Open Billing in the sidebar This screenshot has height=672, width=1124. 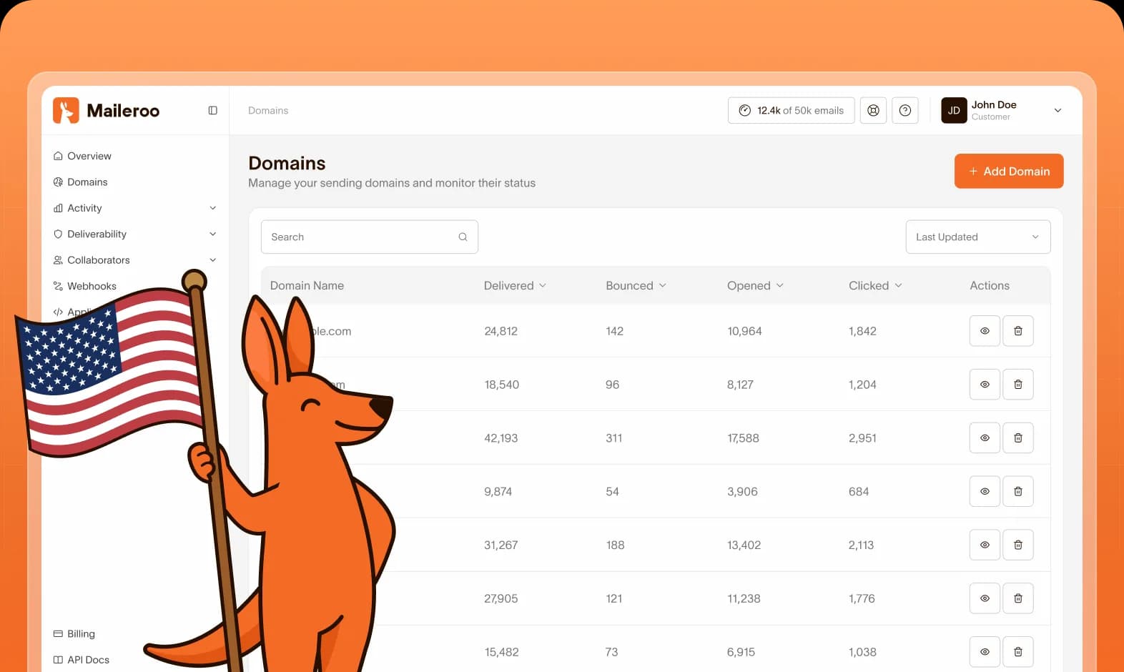click(74, 633)
